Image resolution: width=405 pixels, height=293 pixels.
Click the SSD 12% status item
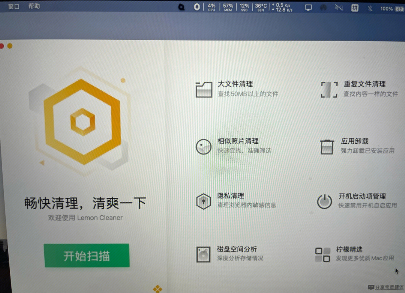tap(244, 7)
